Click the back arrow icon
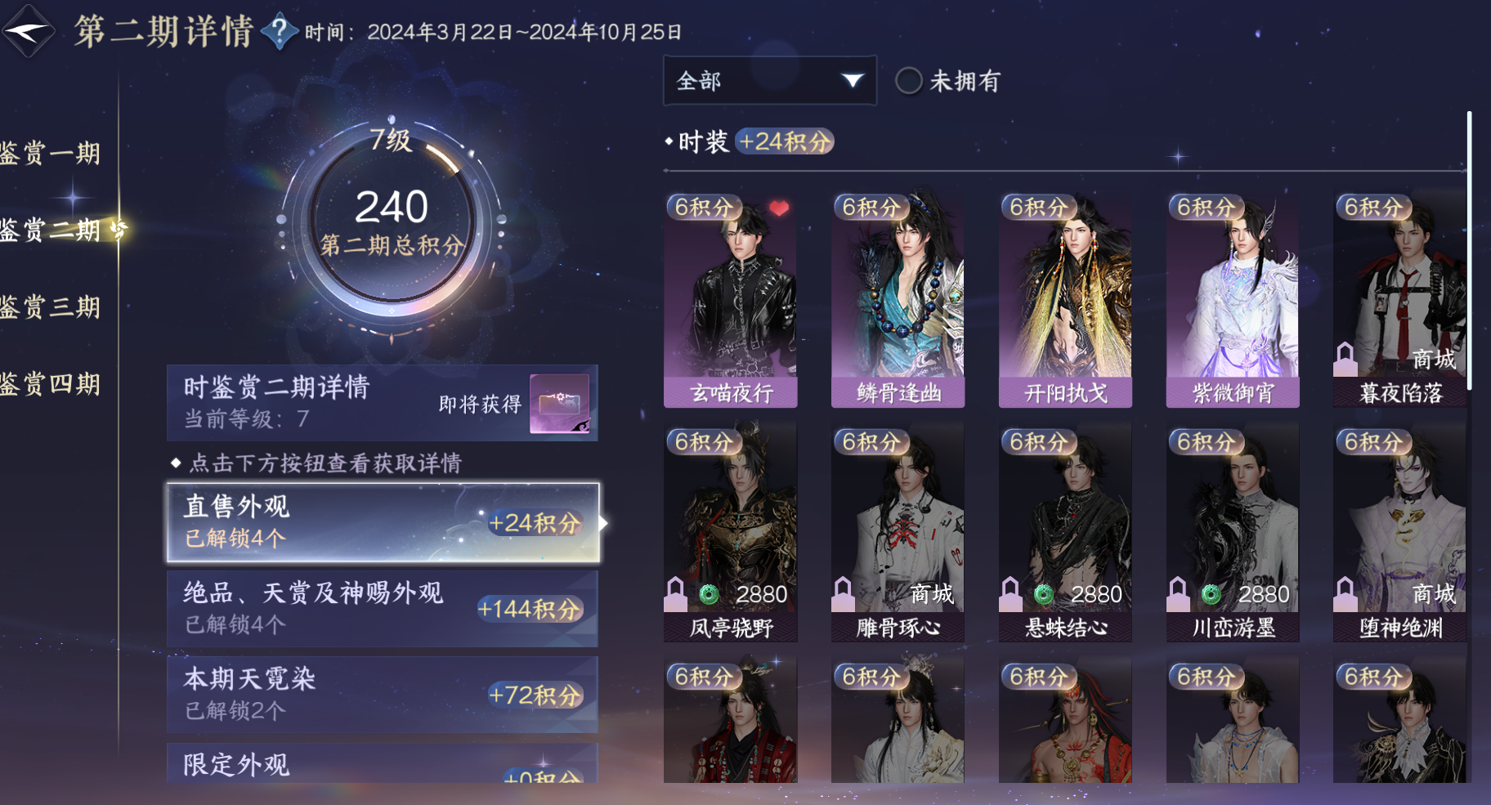Screen dimensions: 1491x805 click(27, 31)
